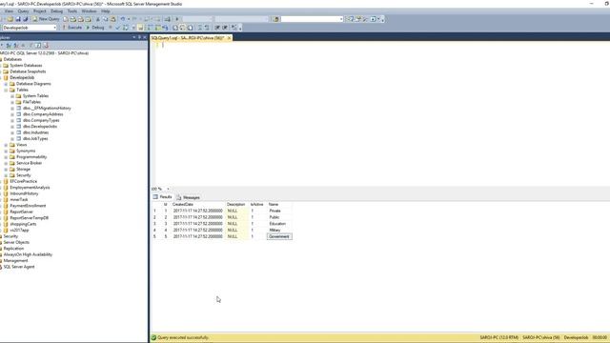This screenshot has width=610, height=343.
Task: Click the Specify Values for Template Parameters icon
Action: tap(234, 28)
